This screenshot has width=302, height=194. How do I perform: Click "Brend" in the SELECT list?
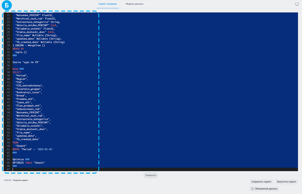[x=21, y=96]
